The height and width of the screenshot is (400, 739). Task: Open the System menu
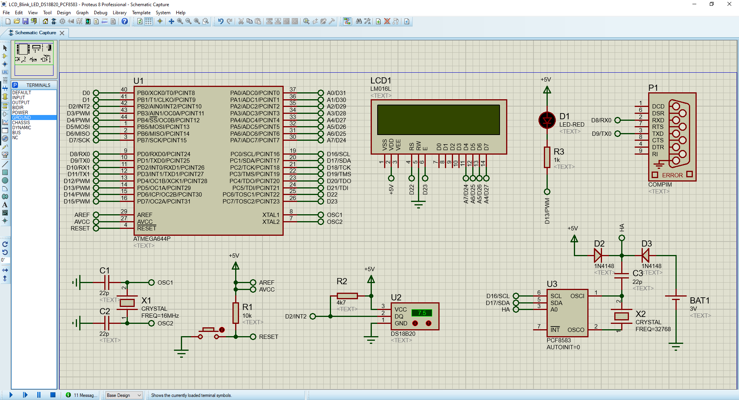[x=163, y=13]
